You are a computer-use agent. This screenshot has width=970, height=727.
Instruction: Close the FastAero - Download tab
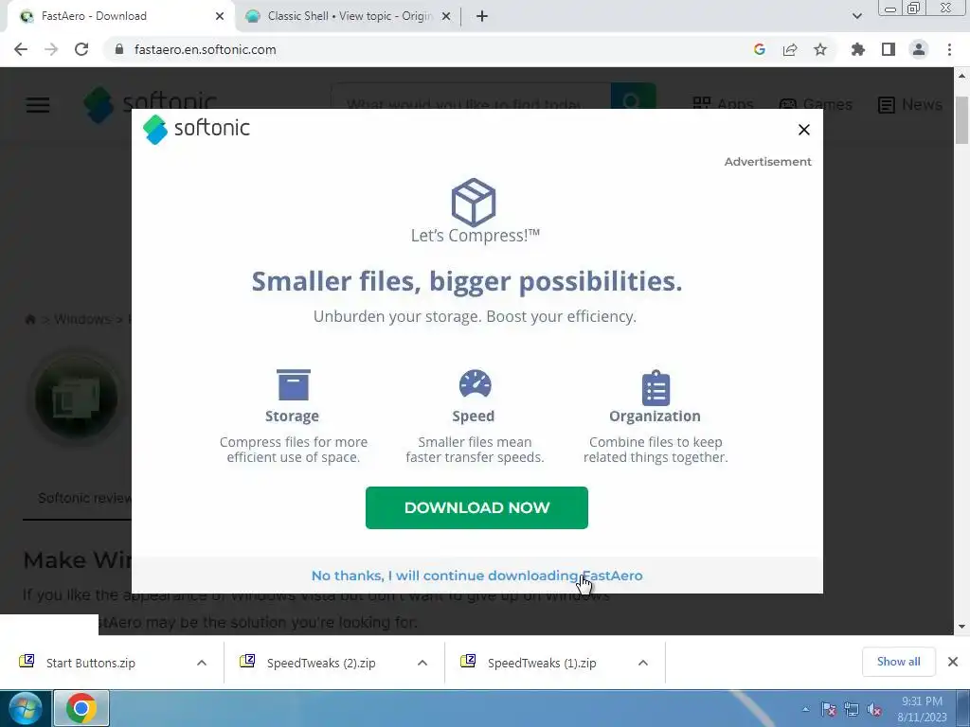click(x=220, y=17)
